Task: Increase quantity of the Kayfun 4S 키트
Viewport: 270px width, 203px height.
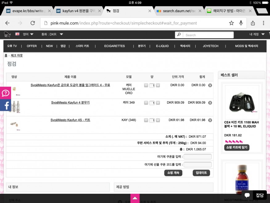Action: [x=158, y=120]
